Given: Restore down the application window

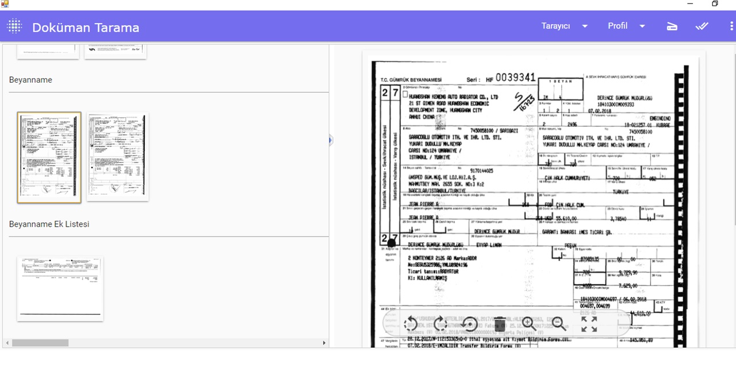Looking at the screenshot, I should click(x=715, y=4).
